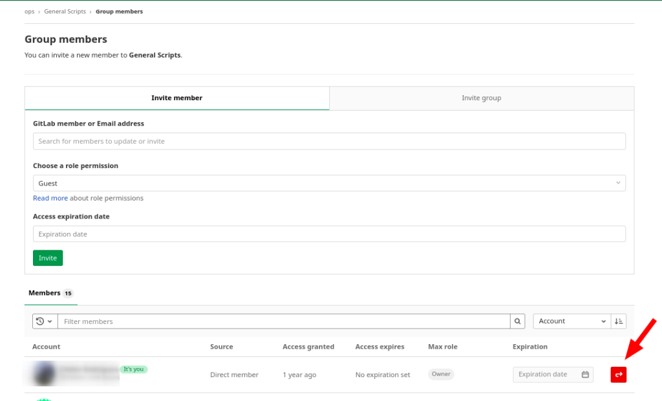Click the Filter members search field
This screenshot has height=401, width=662.
tap(278, 321)
